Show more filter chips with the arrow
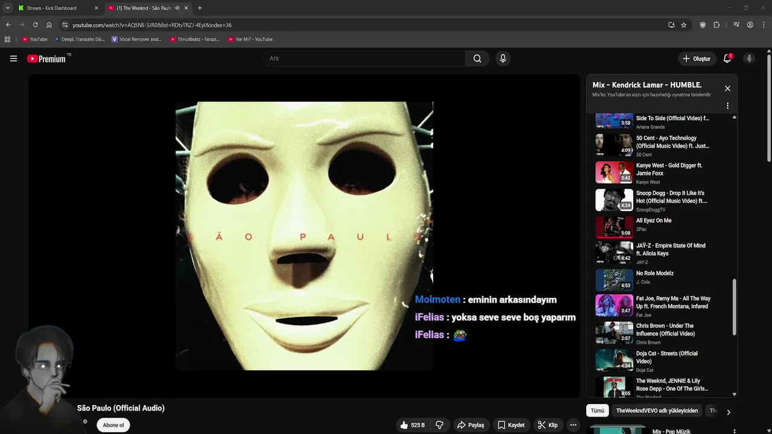The image size is (772, 434). (x=728, y=412)
